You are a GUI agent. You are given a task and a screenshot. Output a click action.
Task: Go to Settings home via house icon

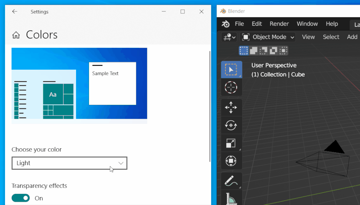16,35
